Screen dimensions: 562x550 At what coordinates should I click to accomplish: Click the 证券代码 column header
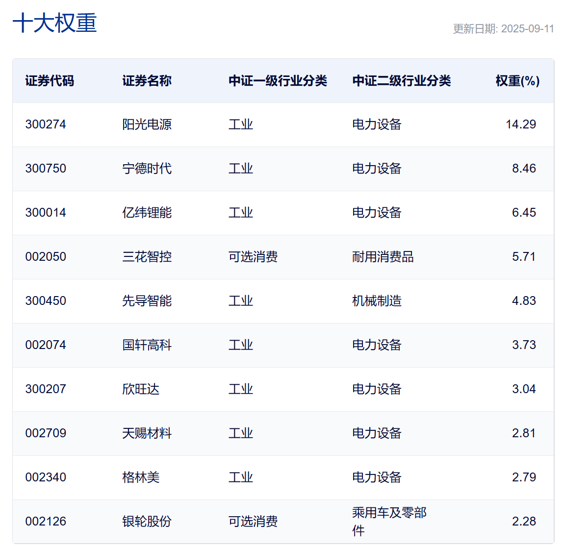[x=50, y=80]
